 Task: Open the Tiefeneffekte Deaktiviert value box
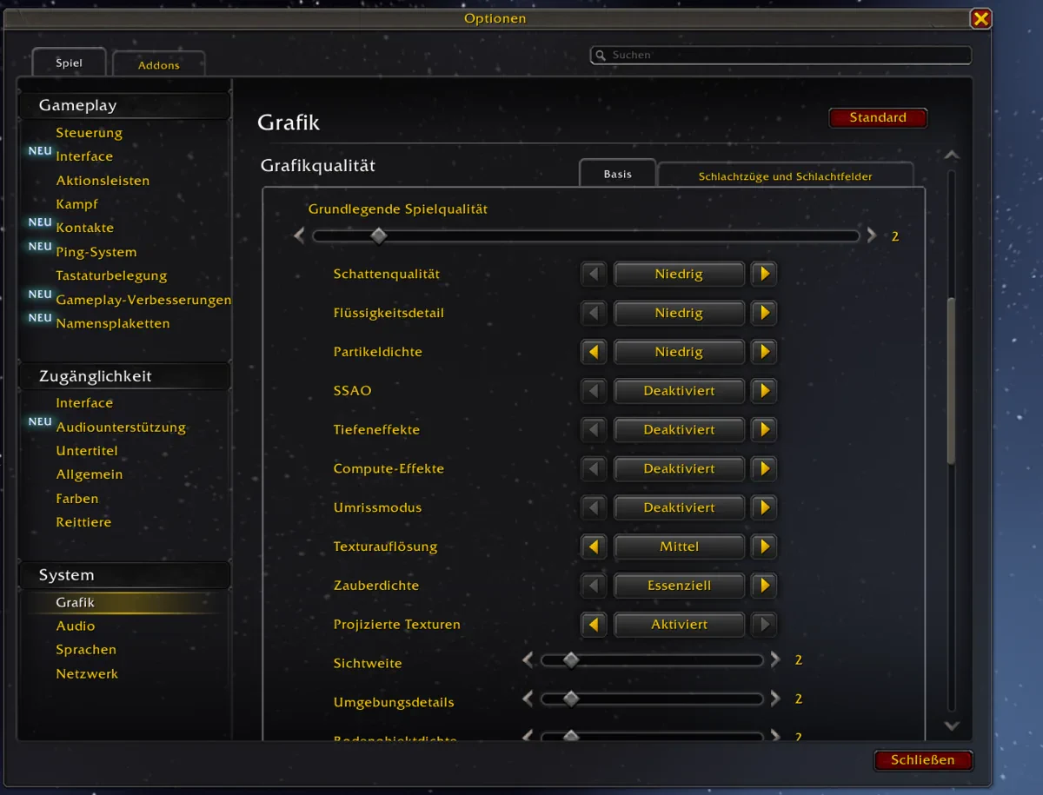tap(679, 430)
